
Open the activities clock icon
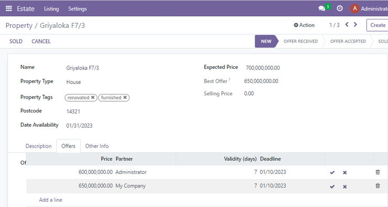pos(340,8)
